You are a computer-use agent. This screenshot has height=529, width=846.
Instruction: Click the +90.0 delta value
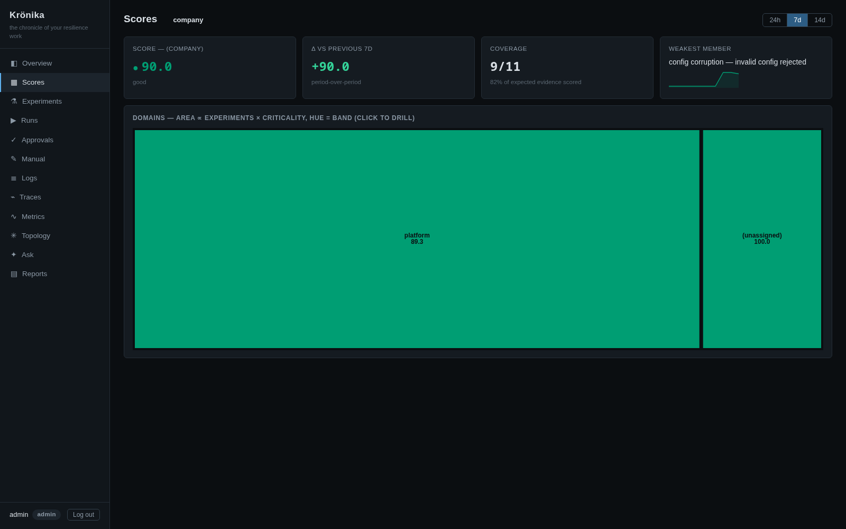tap(330, 67)
